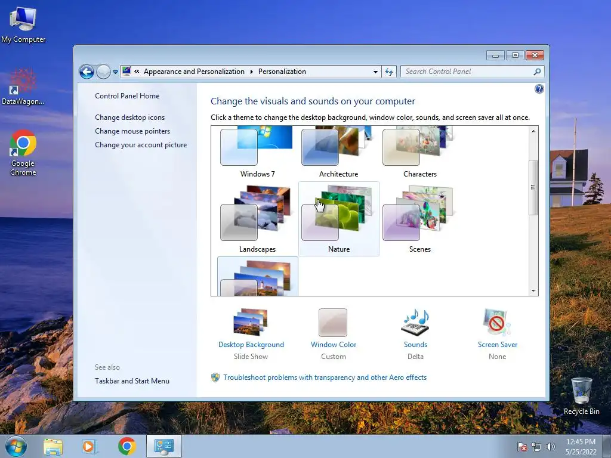Minimize the Personalization window
The image size is (611, 458).
(495, 55)
